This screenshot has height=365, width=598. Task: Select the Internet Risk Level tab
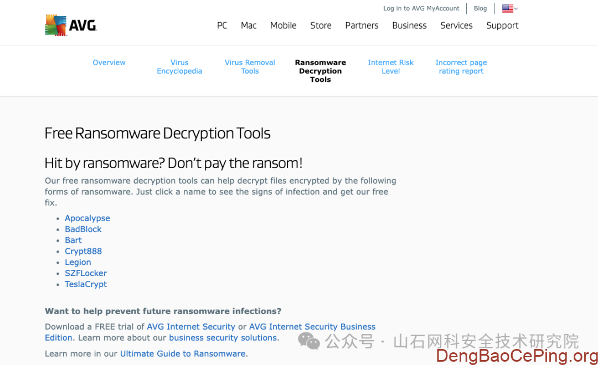pos(390,67)
